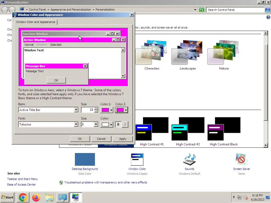This screenshot has height=203, width=271.
Task: Toggle the Bold font button
Action: [x=118, y=124]
